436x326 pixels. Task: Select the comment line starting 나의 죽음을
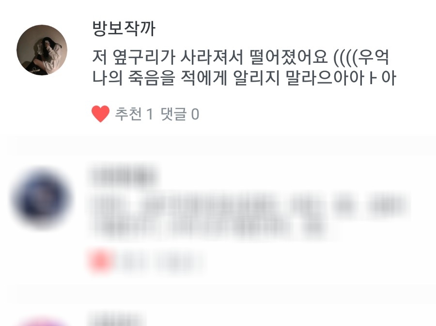pos(244,78)
